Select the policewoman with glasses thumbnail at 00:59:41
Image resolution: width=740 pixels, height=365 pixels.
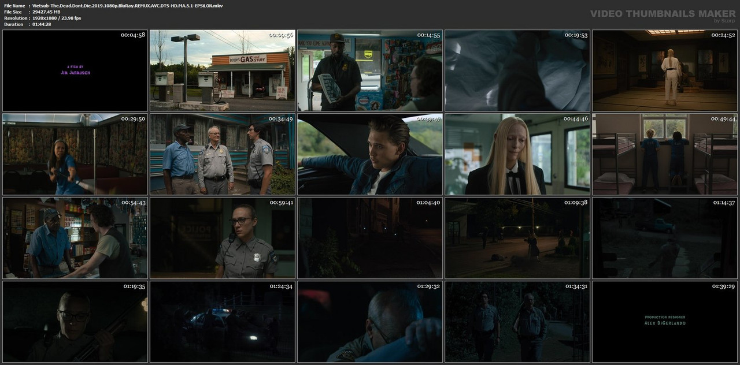223,238
